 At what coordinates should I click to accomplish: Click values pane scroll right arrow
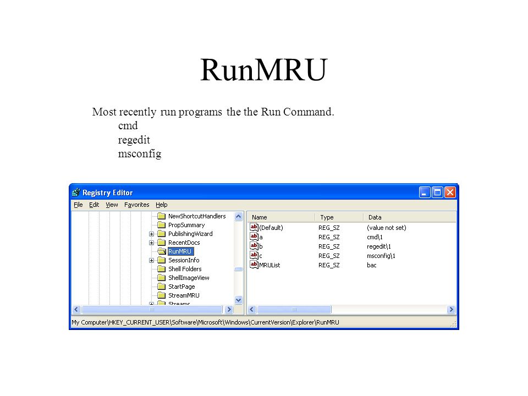451,309
